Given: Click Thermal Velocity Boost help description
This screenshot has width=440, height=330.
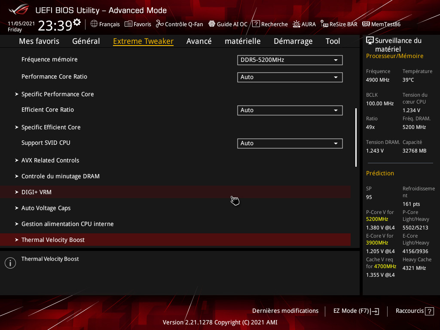Looking at the screenshot, I should coord(50,259).
